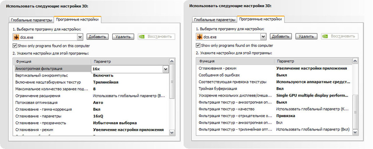Select right Программные настройки tab
The image size is (373, 149).
click(260, 19)
